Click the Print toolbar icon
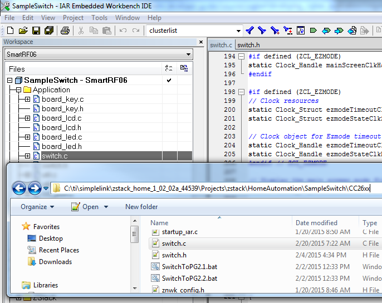The height and width of the screenshot is (303, 382). pyautogui.click(x=65, y=30)
